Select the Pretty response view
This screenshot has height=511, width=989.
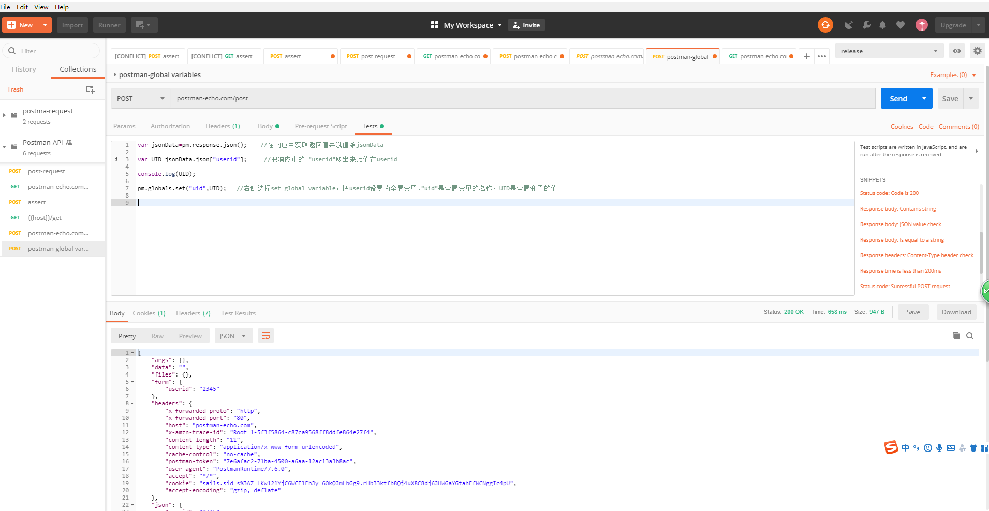click(127, 336)
